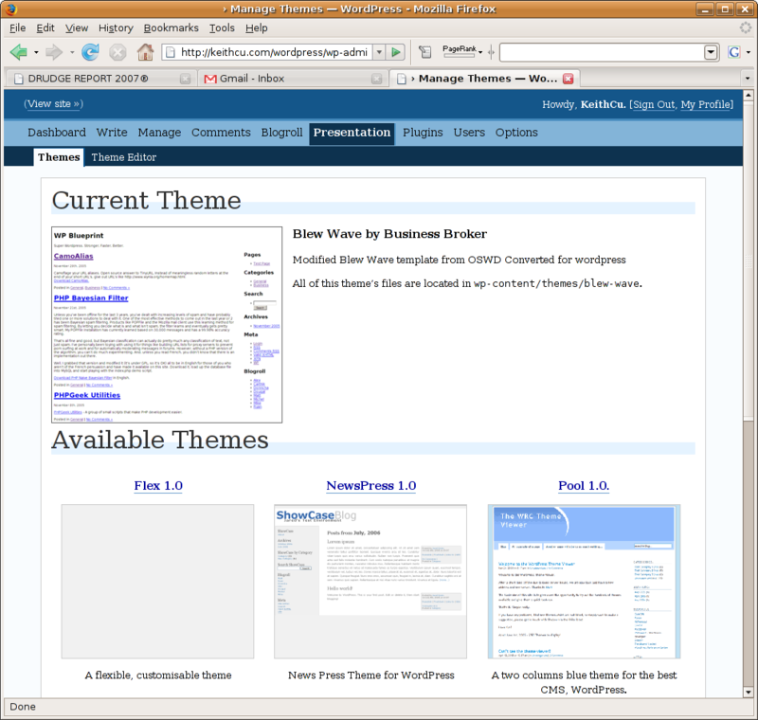
Task: Open the WordPress Dashboard section
Action: 57,133
